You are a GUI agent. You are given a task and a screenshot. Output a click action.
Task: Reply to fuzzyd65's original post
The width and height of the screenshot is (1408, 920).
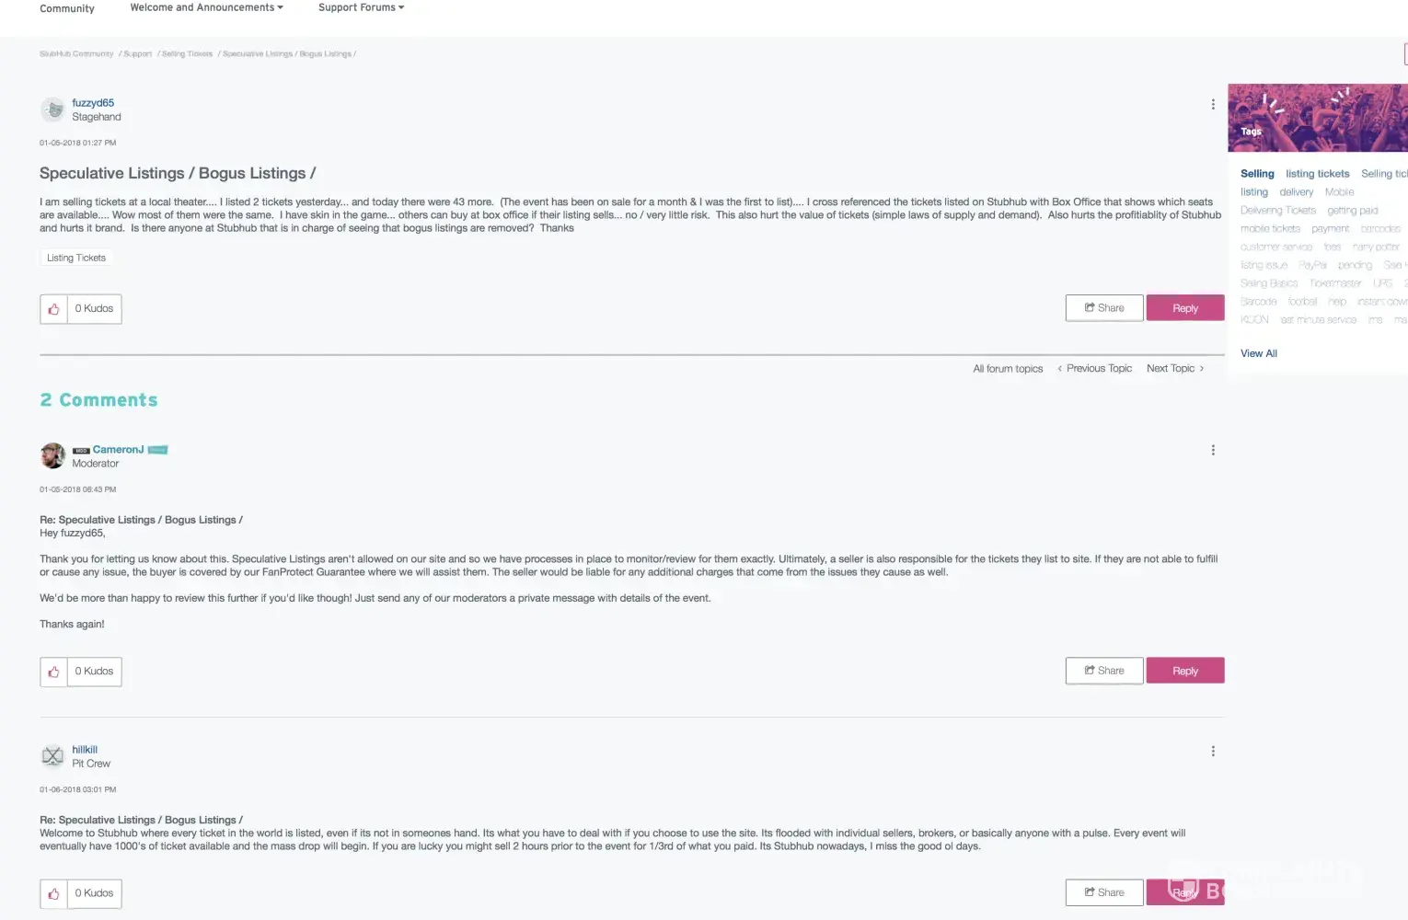pyautogui.click(x=1185, y=308)
